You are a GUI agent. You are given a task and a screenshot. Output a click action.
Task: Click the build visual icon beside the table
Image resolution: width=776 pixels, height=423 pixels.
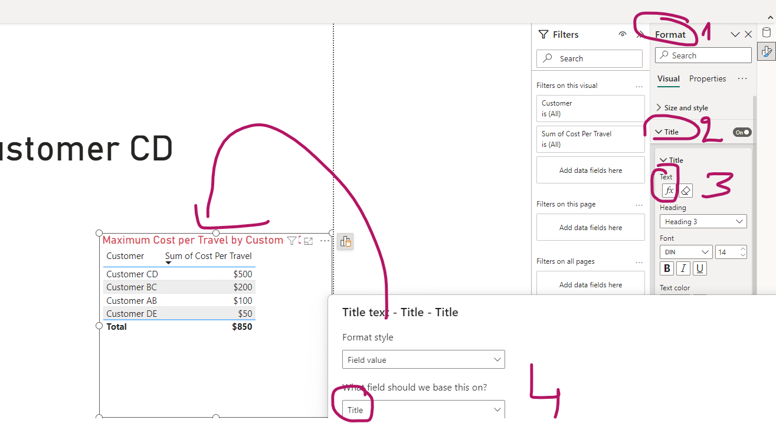pyautogui.click(x=346, y=241)
